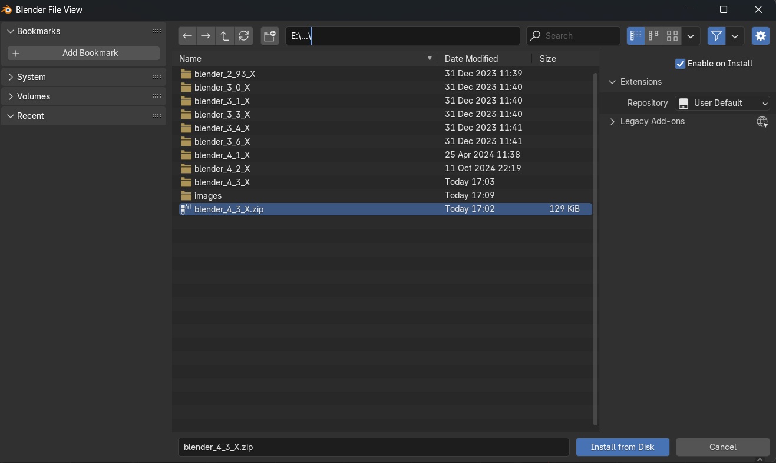This screenshot has height=463, width=776.
Task: Click the Install from Disk button
Action: tap(623, 447)
